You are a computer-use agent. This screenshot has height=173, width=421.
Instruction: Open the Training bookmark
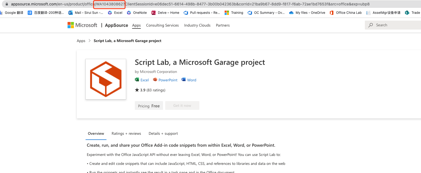pyautogui.click(x=234, y=12)
